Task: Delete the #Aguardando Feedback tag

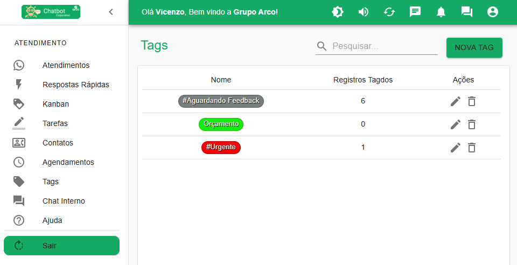Action: pos(472,101)
